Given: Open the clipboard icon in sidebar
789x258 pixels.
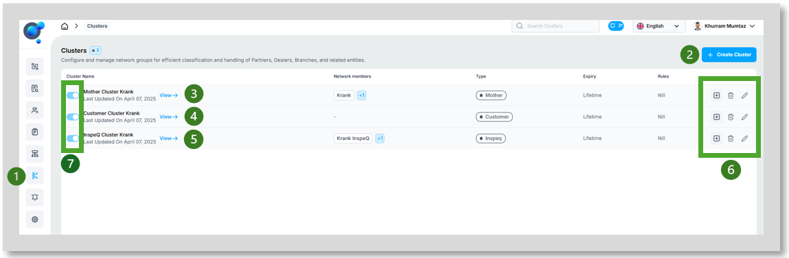Looking at the screenshot, I should [x=35, y=132].
